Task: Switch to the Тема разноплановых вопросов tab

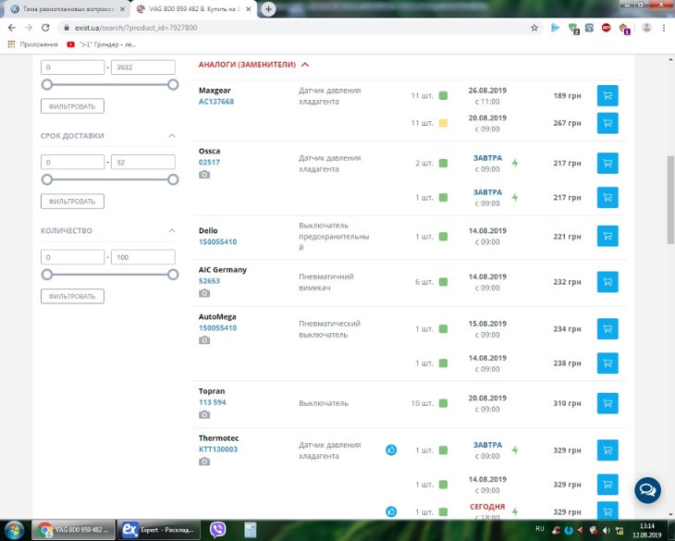Action: click(67, 9)
